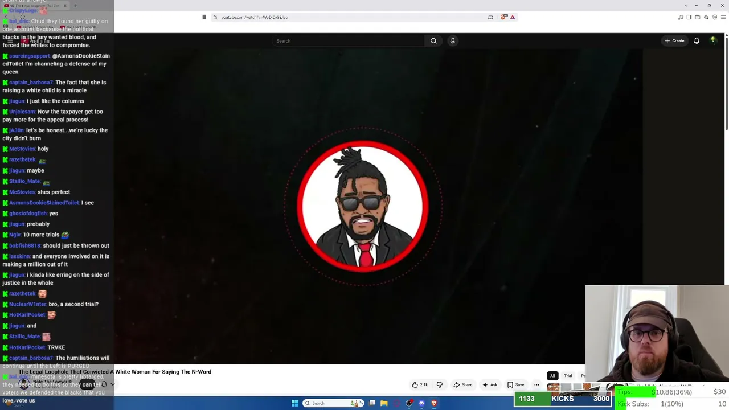The image size is (729, 410).
Task: Click the Tips goal progress bar
Action: click(x=672, y=392)
